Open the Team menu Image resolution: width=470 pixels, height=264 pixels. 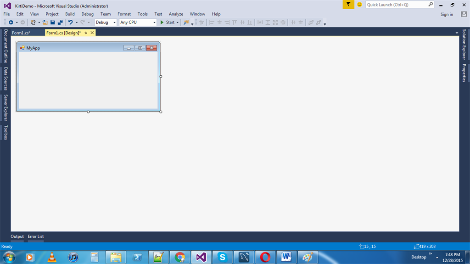click(x=106, y=14)
